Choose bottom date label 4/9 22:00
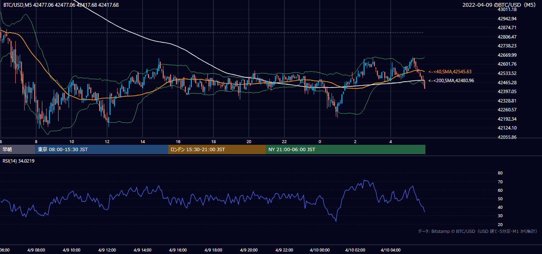This screenshot has height=254, width=542. (285, 250)
